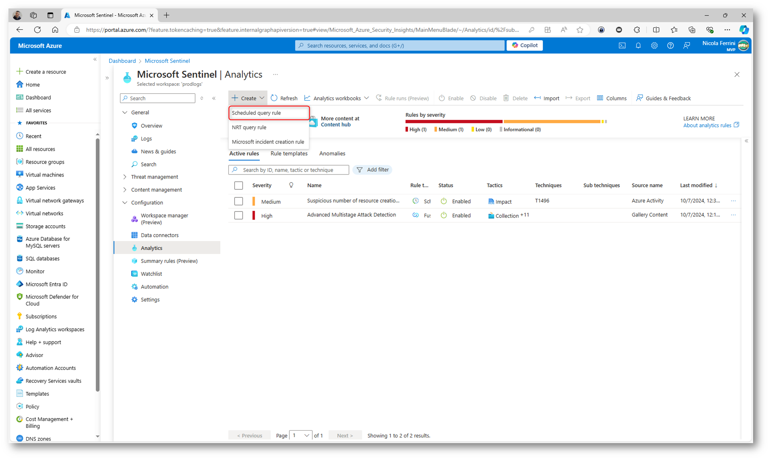Open the Content hub link
Image resolution: width=770 pixels, height=460 pixels.
click(336, 125)
